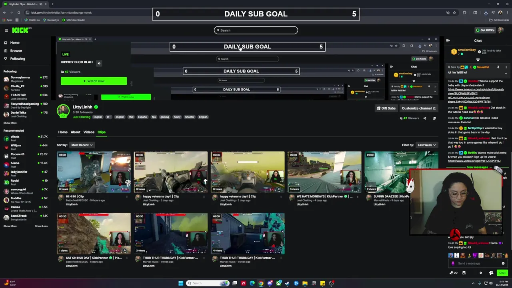Open Windows Start menu

(x=181, y=283)
